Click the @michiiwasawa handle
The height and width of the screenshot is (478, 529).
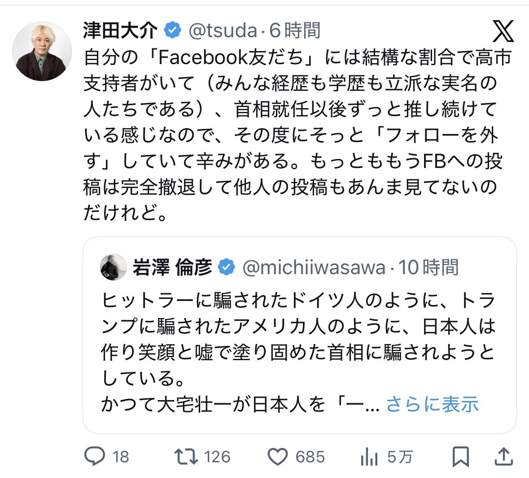(x=314, y=267)
